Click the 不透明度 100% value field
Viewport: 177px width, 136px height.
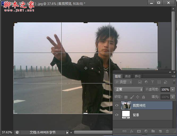165,90
